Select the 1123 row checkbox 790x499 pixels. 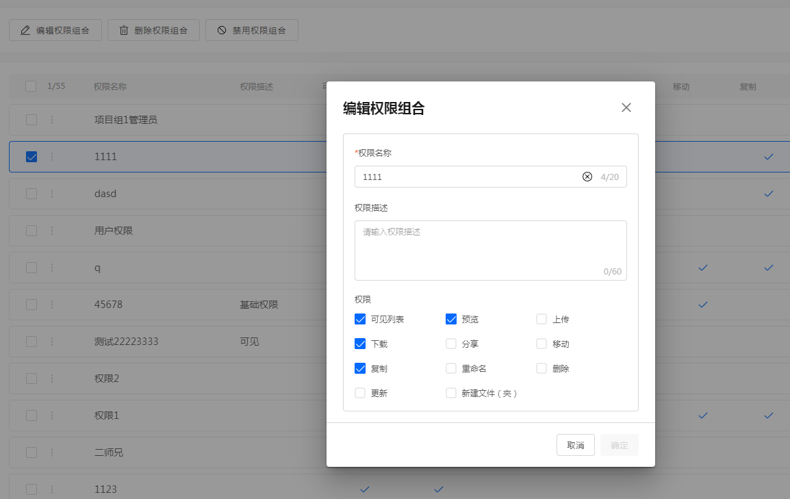[31, 489]
